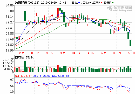Click the 5PMA legend label
Viewport: 135px width, 94px height.
click(75, 3)
